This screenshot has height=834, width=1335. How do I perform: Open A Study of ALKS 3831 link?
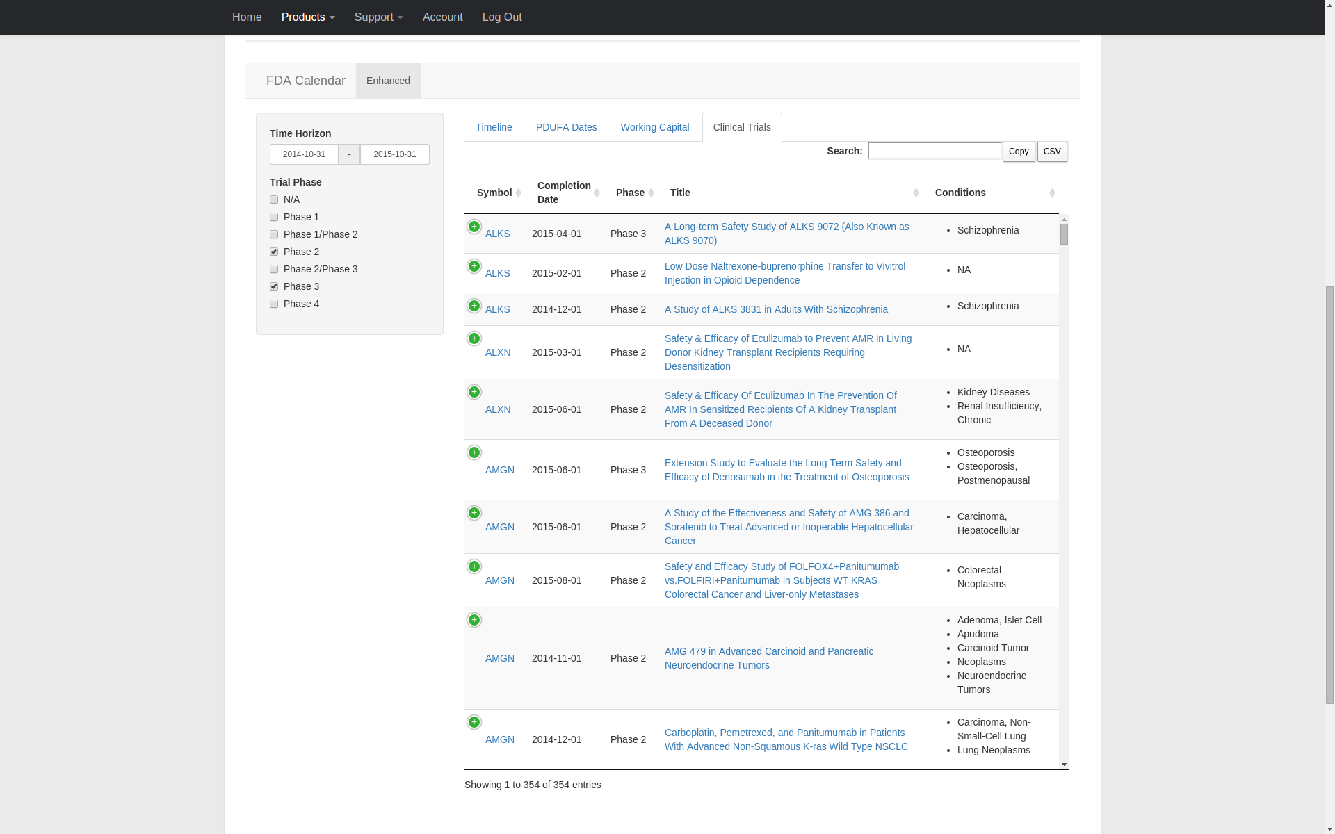(x=776, y=309)
